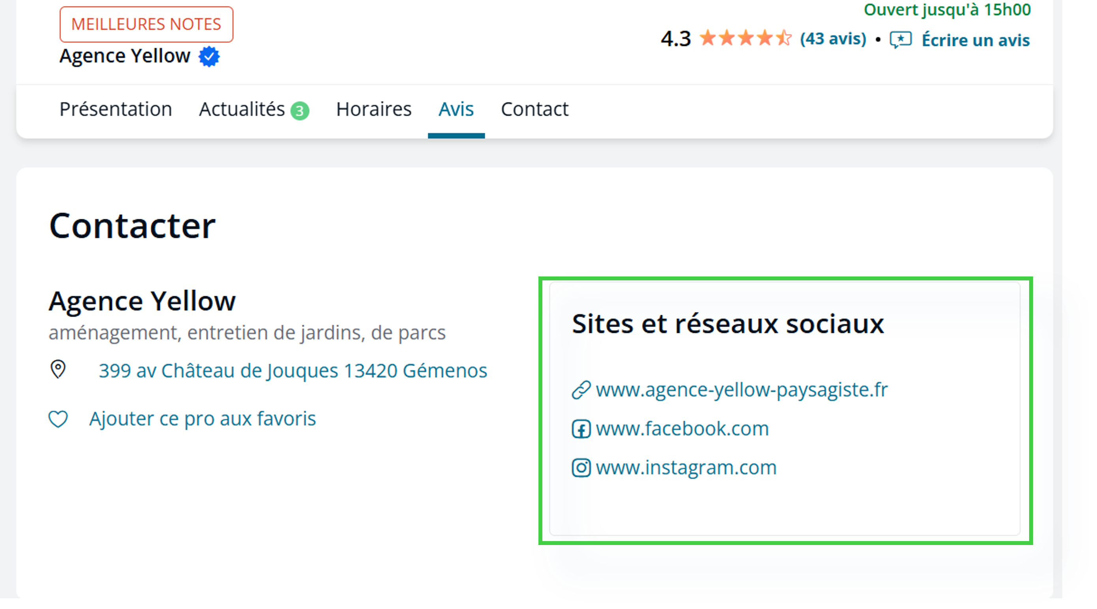Click the verified badge next to Agence Yellow

click(209, 56)
